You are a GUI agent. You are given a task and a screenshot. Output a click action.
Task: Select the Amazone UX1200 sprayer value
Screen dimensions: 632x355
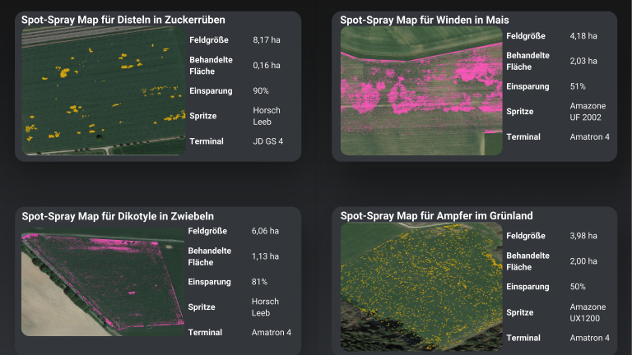coord(588,312)
